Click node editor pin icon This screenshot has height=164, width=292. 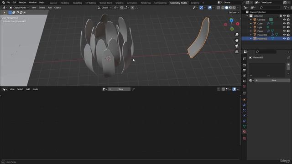click(x=133, y=89)
